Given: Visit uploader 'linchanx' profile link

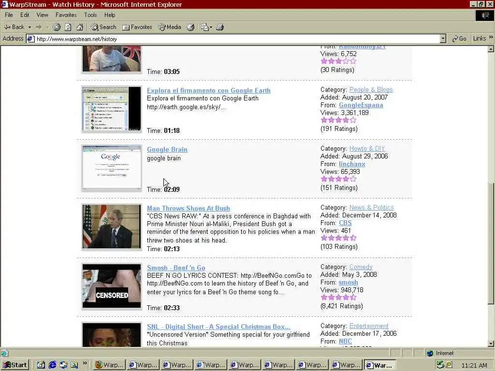Looking at the screenshot, I should pos(352,164).
